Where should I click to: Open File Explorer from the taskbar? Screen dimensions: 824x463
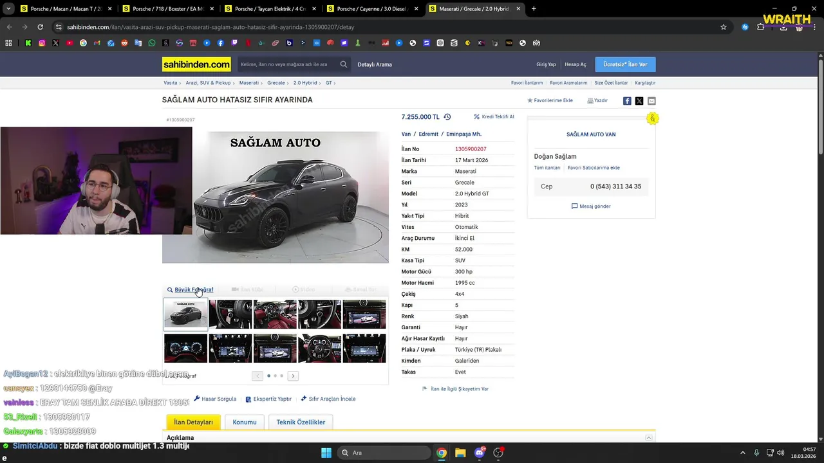(x=460, y=453)
